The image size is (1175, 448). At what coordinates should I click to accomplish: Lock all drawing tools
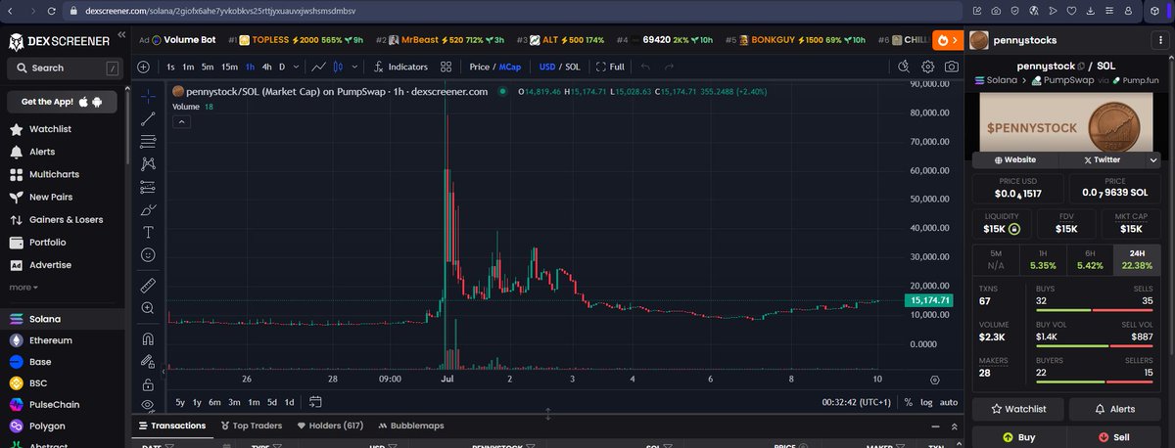click(148, 384)
